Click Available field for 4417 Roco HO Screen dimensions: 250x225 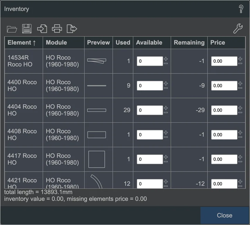pos(150,159)
